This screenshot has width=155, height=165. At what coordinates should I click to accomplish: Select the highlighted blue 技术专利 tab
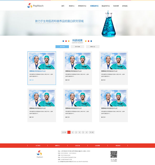62,47
